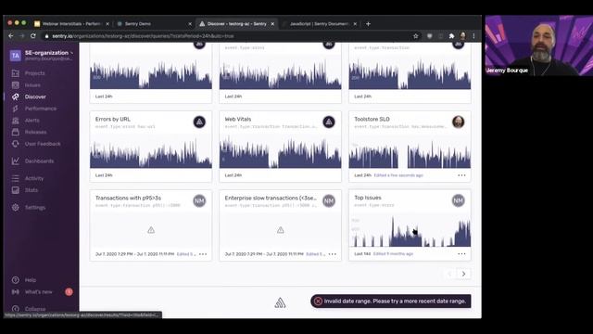Viewport: 593px width, 334px height.
Task: Switch to JavaScript Sentry Documentation tab
Action: coord(319,24)
